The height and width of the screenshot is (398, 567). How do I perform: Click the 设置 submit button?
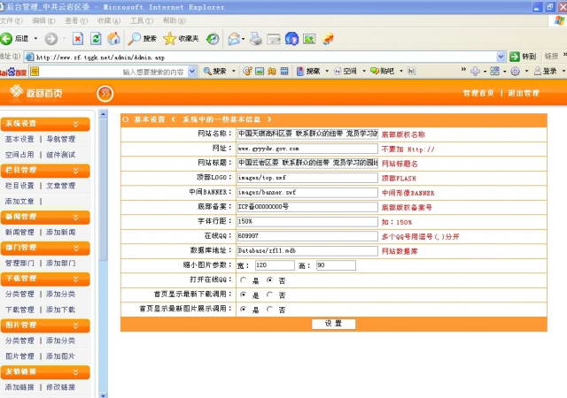click(x=333, y=324)
